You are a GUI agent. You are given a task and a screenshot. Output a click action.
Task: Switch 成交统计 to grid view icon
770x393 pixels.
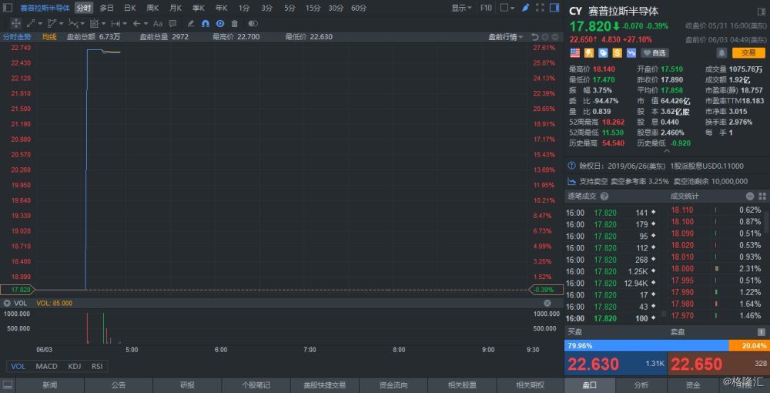(x=762, y=196)
